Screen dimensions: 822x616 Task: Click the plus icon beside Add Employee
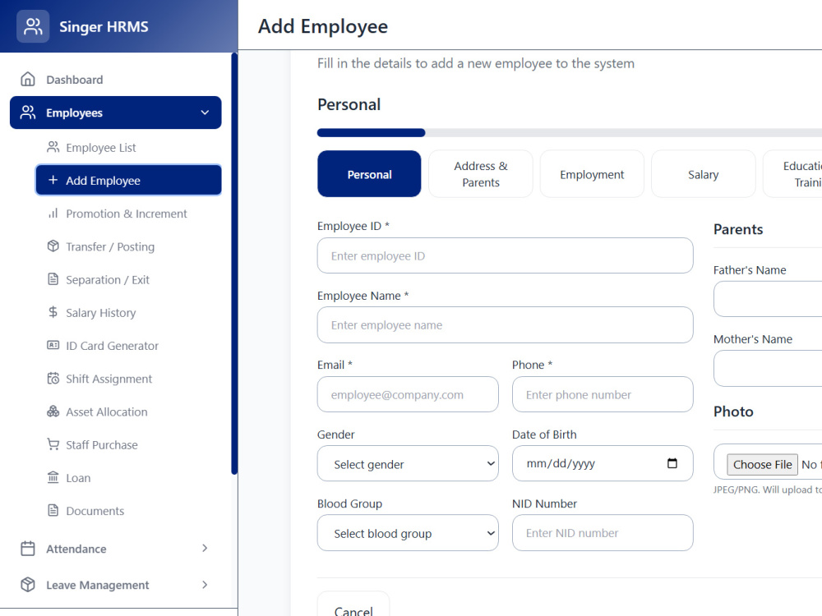click(x=53, y=180)
